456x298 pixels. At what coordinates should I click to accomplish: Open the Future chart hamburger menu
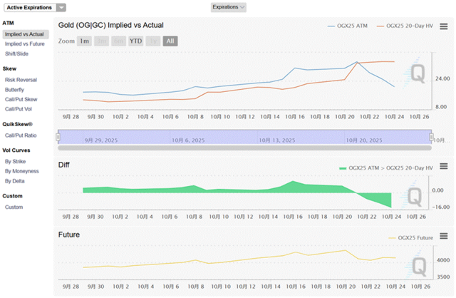(x=444, y=235)
